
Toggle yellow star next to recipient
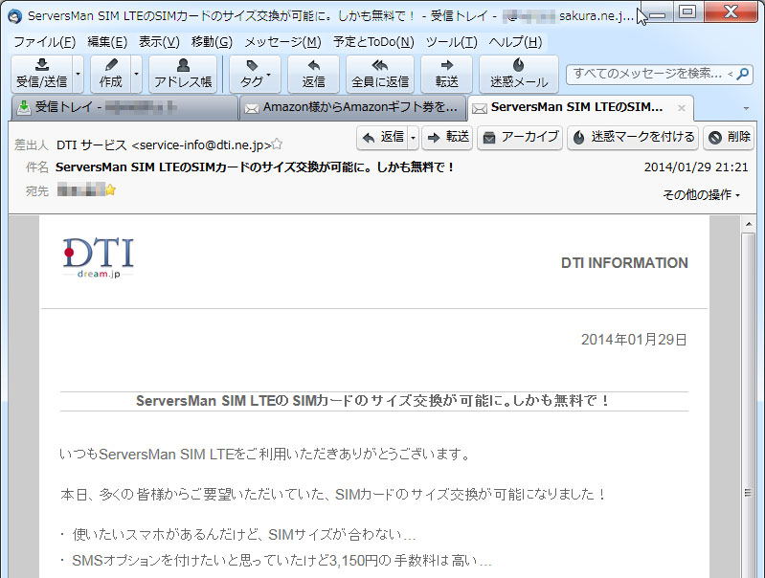click(111, 189)
